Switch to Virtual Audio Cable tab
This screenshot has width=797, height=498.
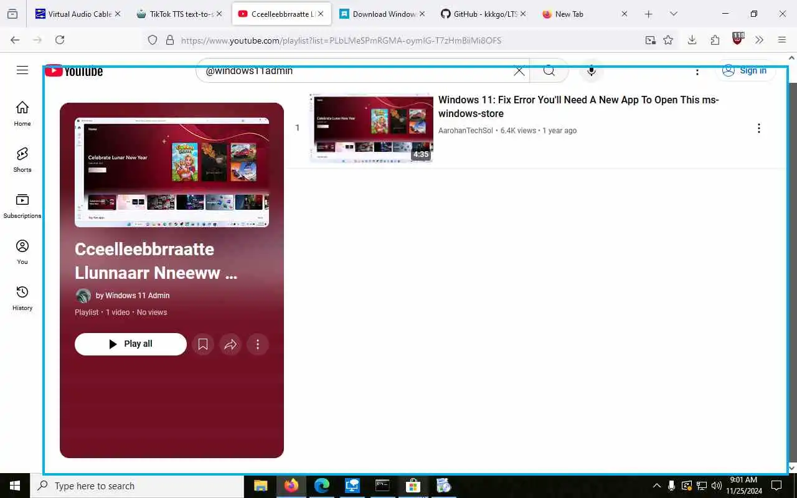click(73, 14)
